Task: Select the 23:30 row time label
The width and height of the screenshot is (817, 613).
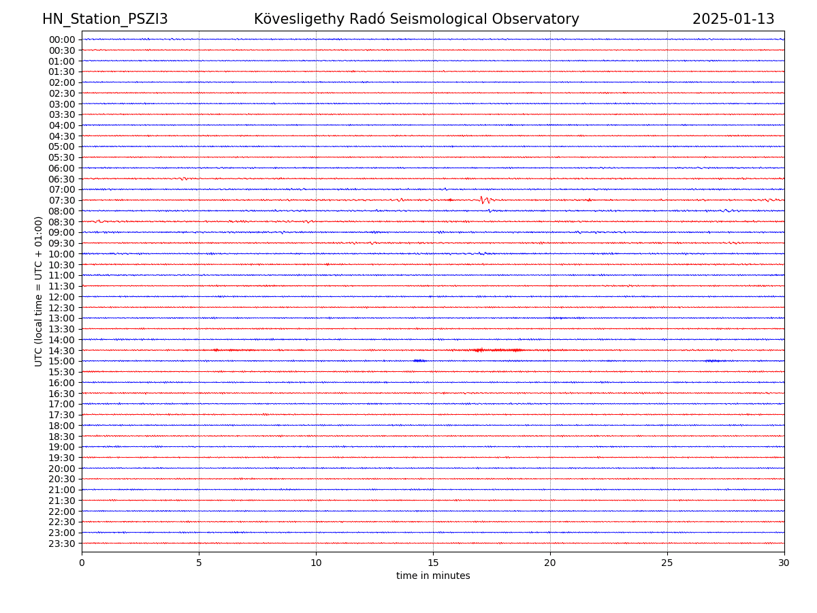Action: coord(62,544)
